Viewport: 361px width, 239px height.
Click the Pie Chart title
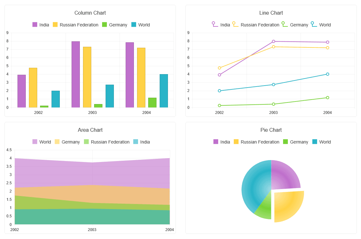pyautogui.click(x=271, y=130)
